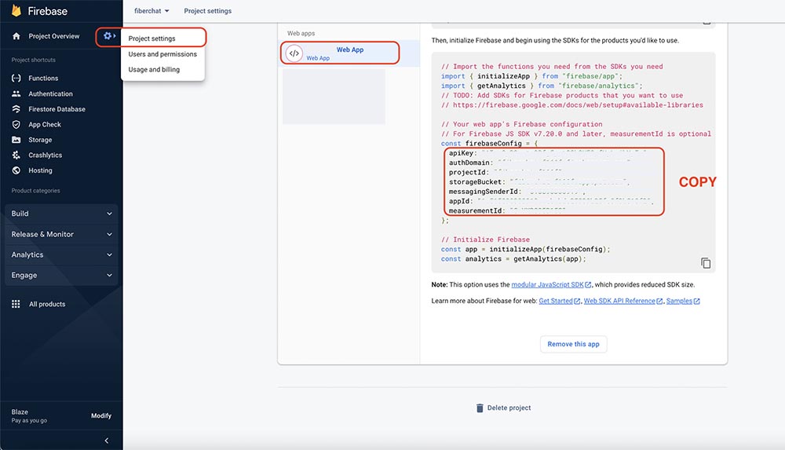Open the Get Started link
This screenshot has width=785, height=450.
pyautogui.click(x=556, y=301)
